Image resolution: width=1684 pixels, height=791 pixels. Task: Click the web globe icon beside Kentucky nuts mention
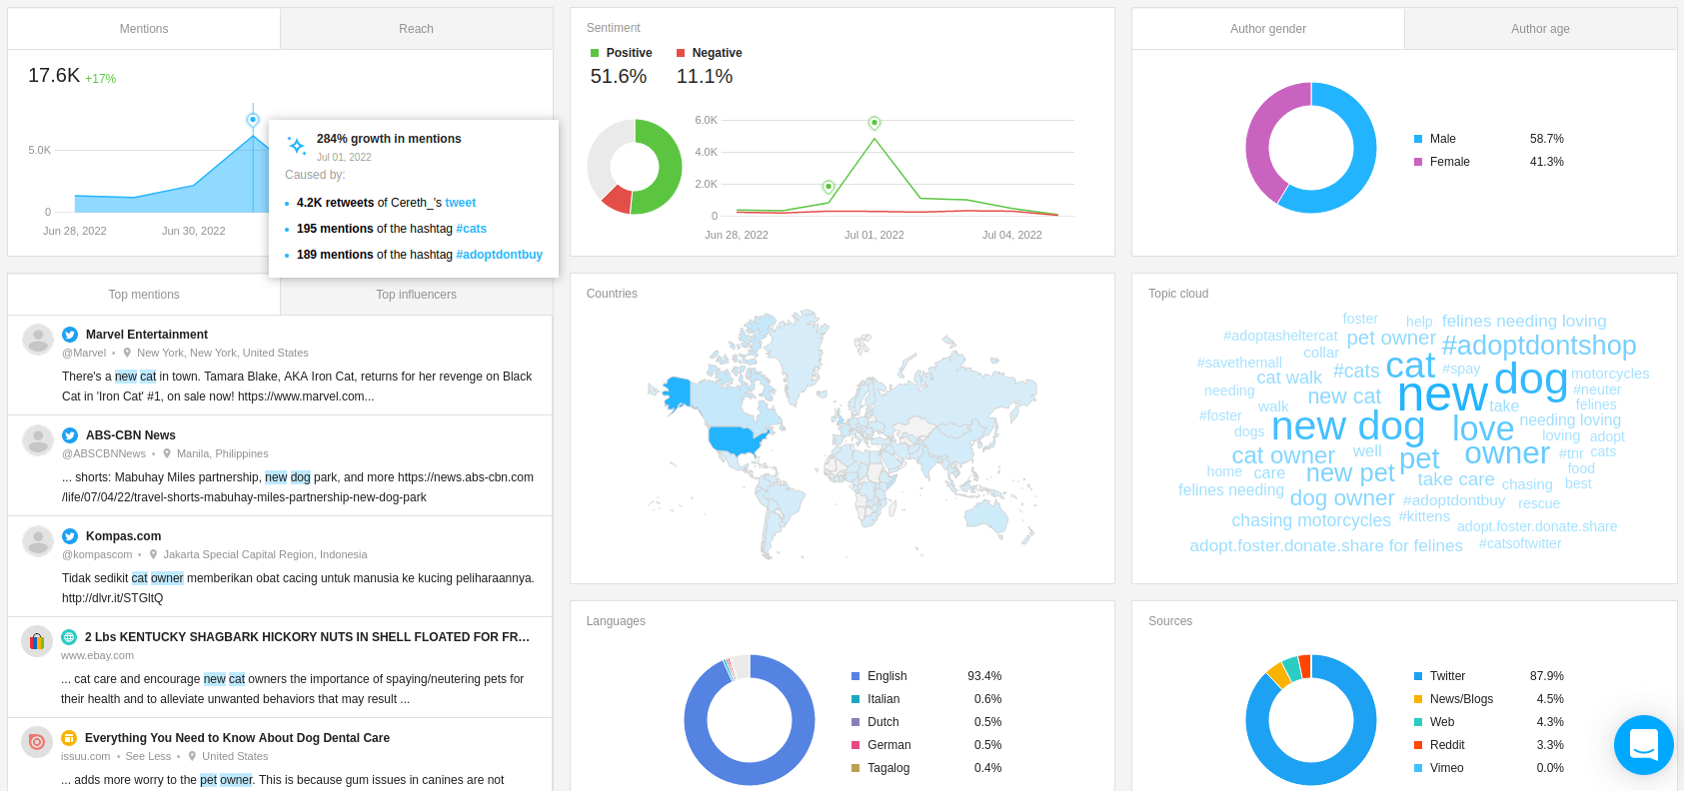[69, 637]
